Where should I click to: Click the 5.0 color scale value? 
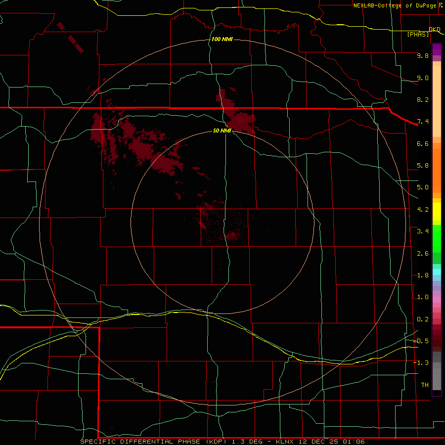[x=423, y=187]
